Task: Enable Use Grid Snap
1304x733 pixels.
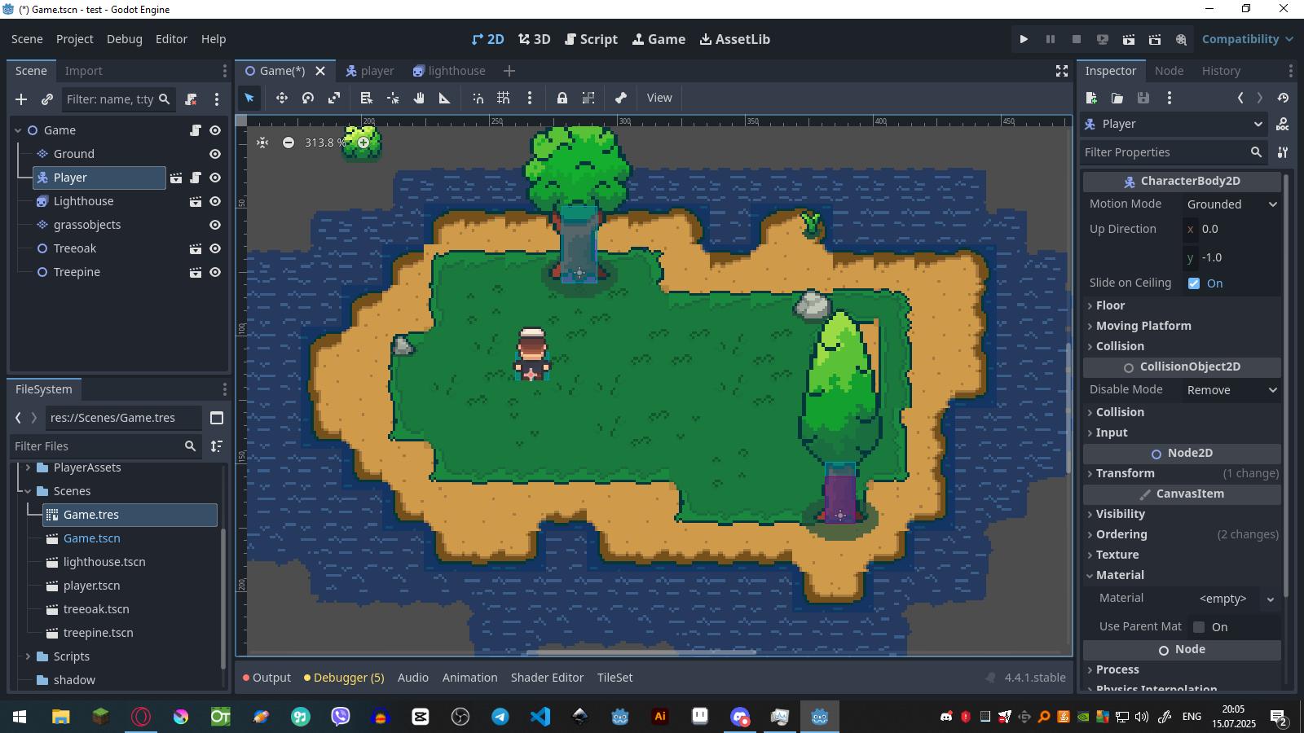Action: tap(503, 98)
